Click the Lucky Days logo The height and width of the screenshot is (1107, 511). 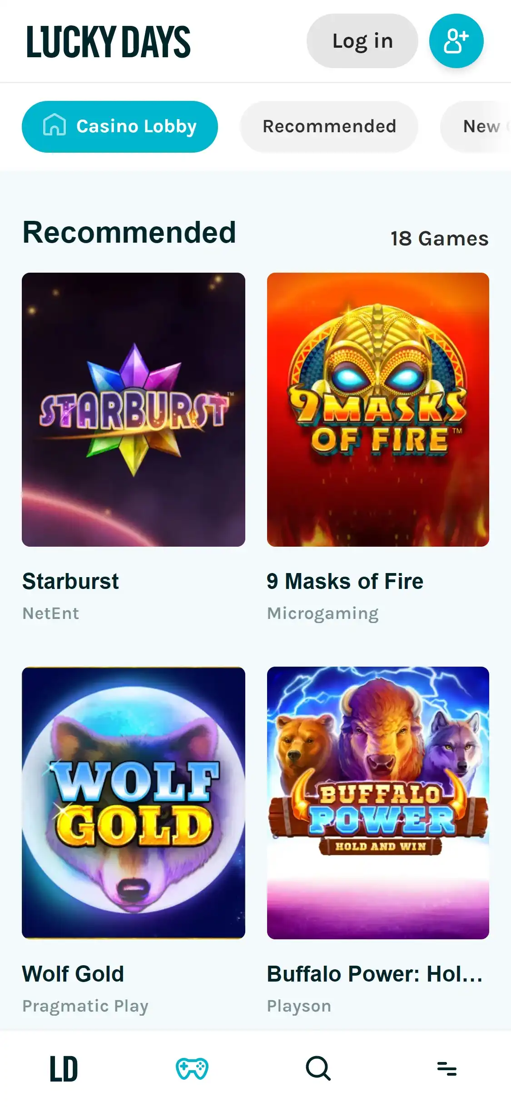click(x=109, y=42)
